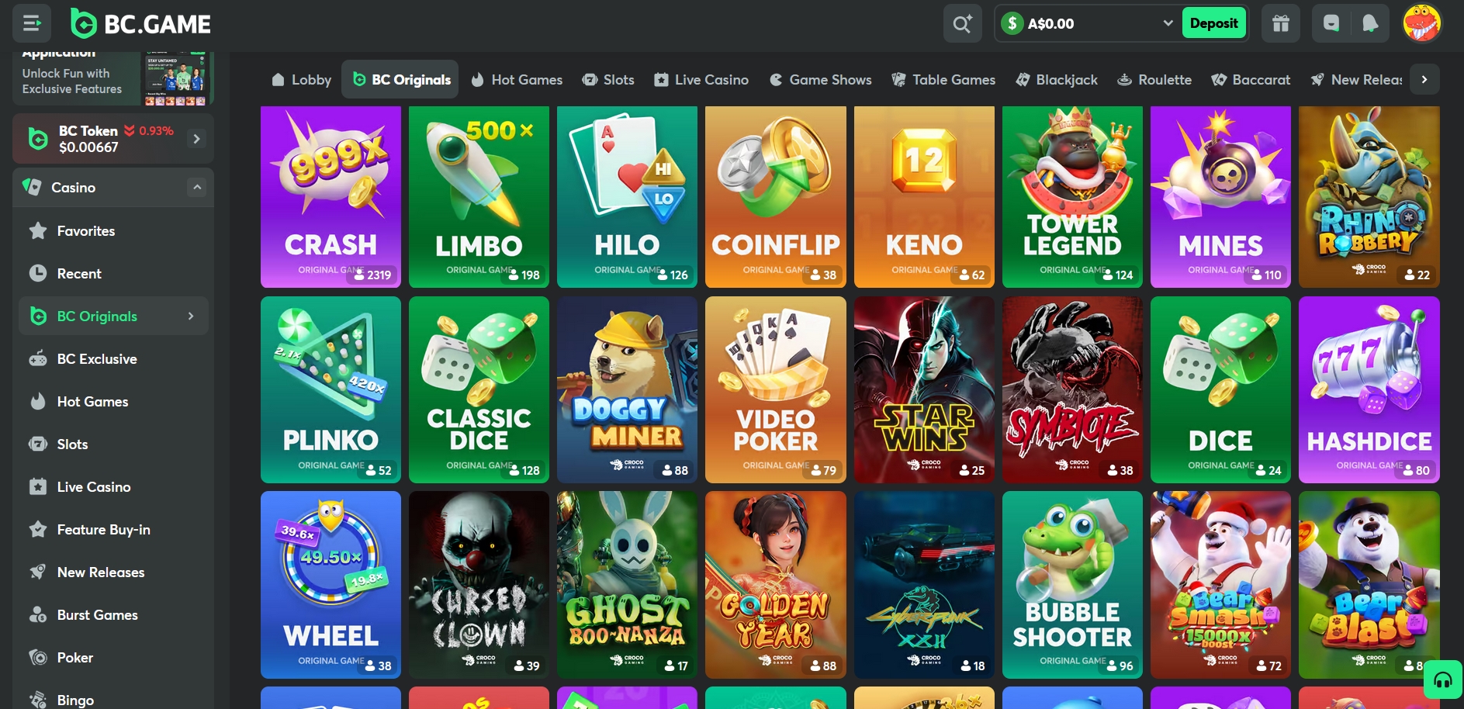Open Recent games in the sidebar

[x=79, y=273]
